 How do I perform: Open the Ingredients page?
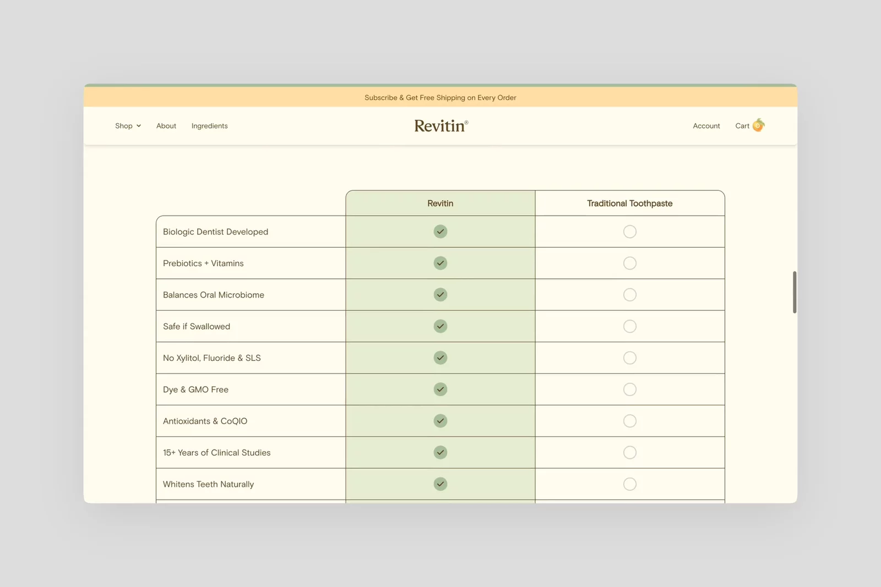(x=209, y=126)
